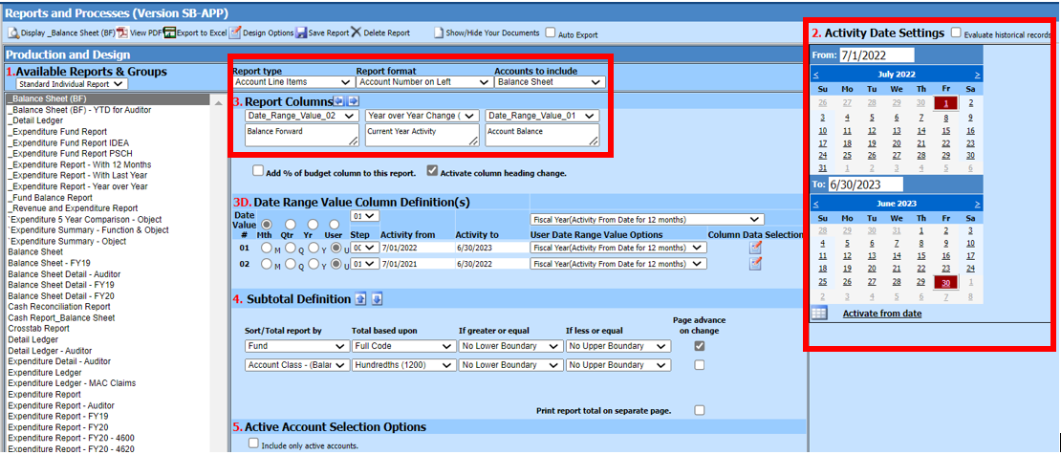The image size is (1061, 455).
Task: Click Show/Hide Your Documents icon
Action: click(439, 32)
